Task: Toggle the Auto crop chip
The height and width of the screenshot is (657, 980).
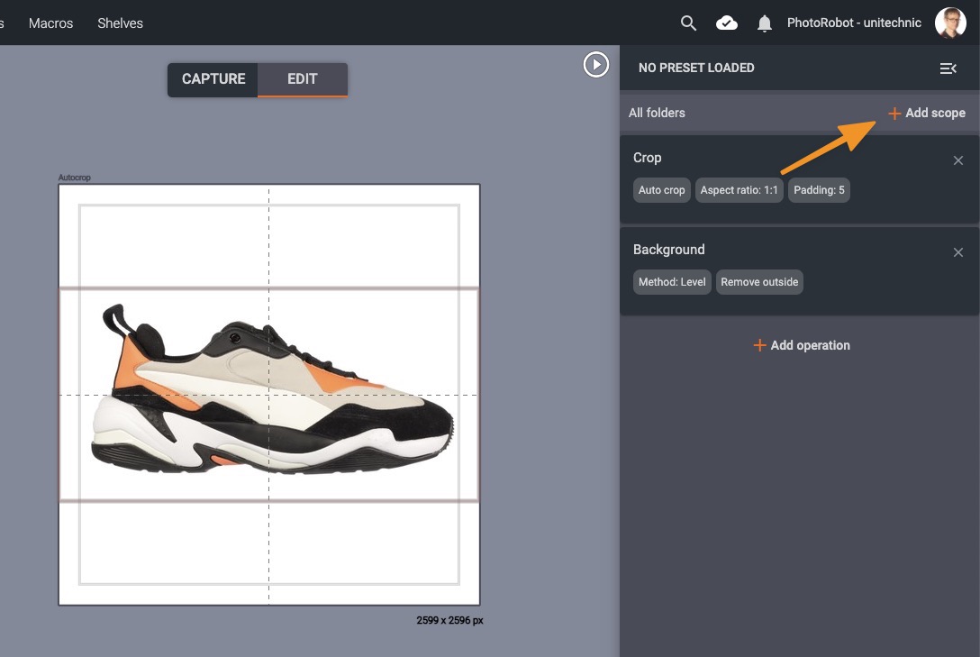Action: click(662, 190)
